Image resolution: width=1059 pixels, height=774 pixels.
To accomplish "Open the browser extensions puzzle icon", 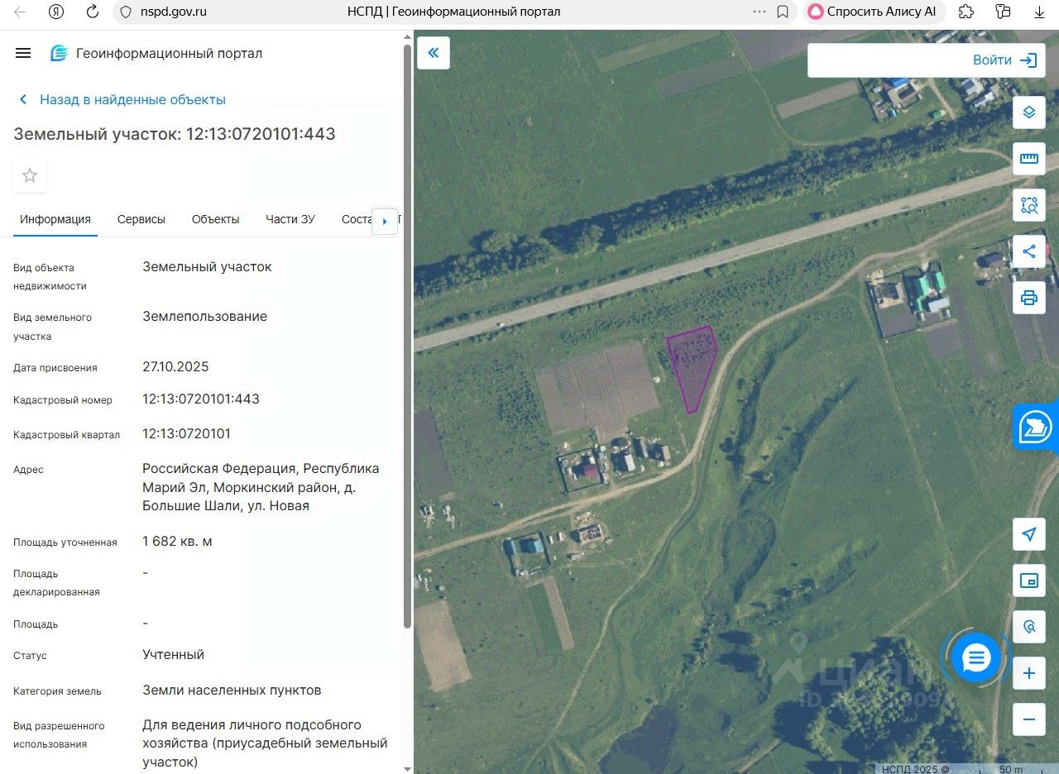I will (x=966, y=12).
